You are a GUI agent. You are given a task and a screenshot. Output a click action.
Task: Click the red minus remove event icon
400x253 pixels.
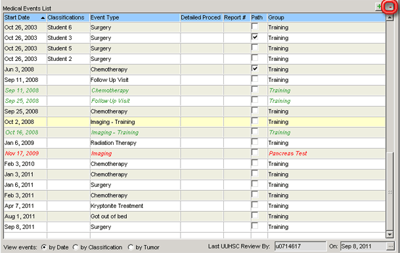[390, 7]
